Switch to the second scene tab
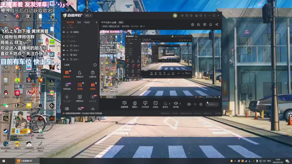 click(79, 22)
